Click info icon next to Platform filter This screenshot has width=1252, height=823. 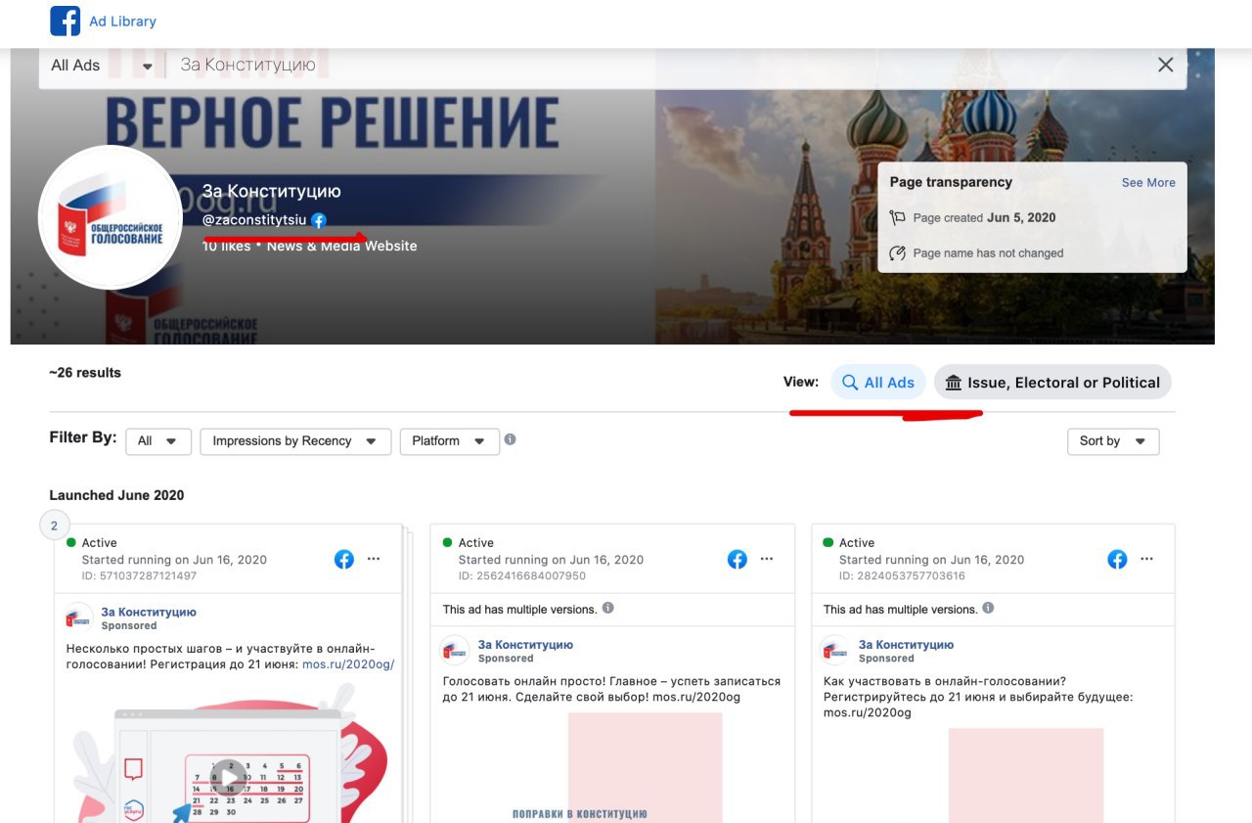click(510, 439)
